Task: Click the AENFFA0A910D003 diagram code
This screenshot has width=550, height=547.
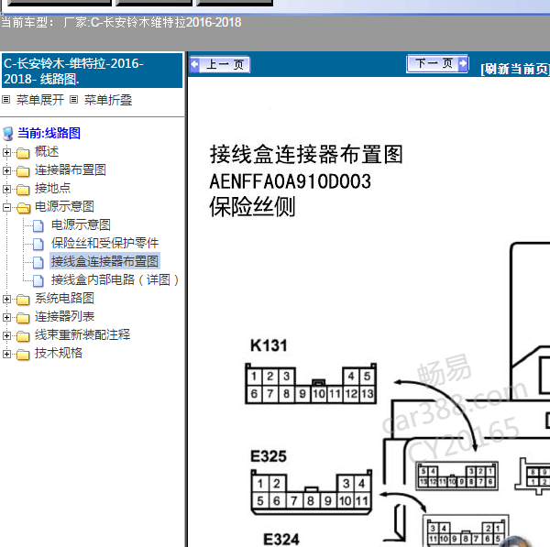Action: pos(290,181)
